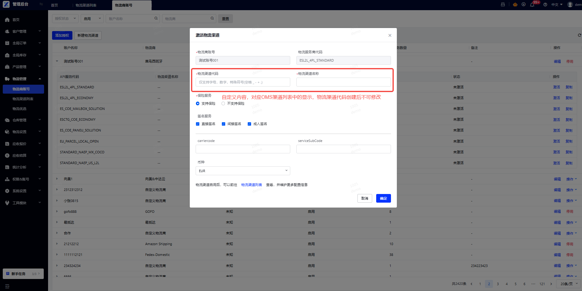Click the 物流渠道名称 input field
This screenshot has width=582, height=291.
[x=344, y=82]
